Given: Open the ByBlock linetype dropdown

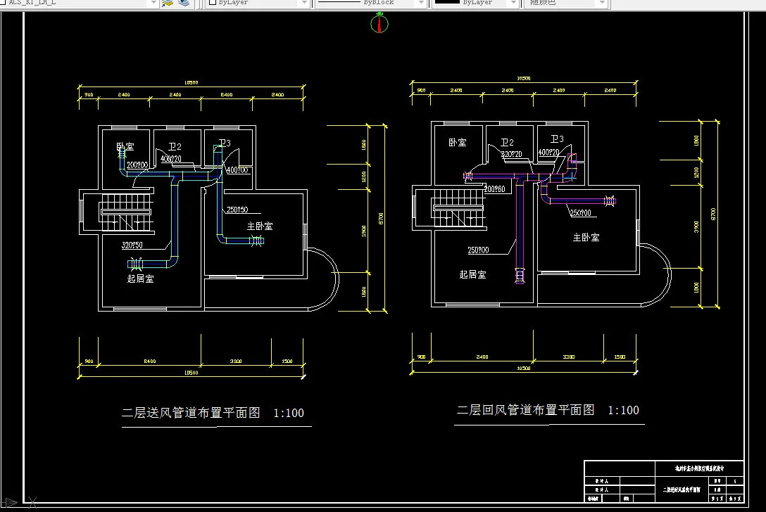Looking at the screenshot, I should [x=420, y=3].
